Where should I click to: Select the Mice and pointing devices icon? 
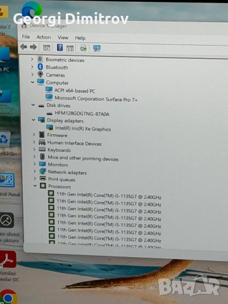point(42,156)
